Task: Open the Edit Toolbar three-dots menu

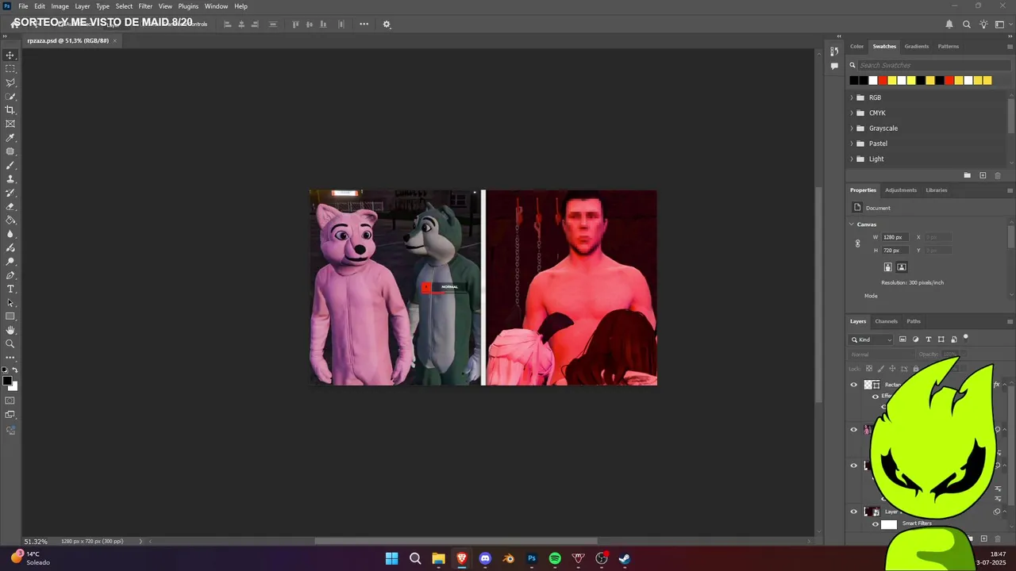Action: 10,358
